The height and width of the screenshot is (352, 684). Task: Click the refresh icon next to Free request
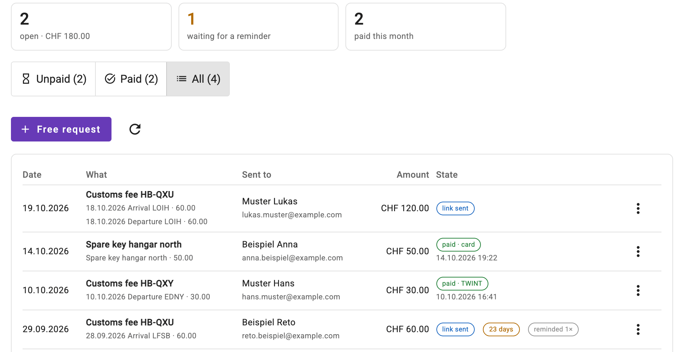135,129
